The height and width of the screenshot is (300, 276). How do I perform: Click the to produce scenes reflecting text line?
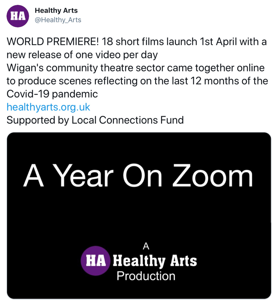[137, 81]
